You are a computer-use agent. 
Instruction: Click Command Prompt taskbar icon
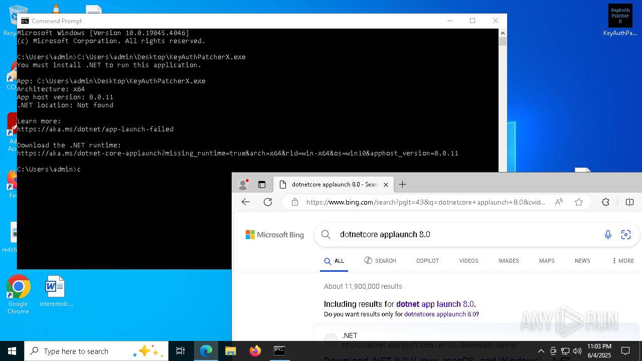tap(279, 351)
